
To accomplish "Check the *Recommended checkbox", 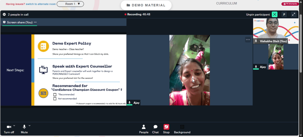I will (55, 95).
